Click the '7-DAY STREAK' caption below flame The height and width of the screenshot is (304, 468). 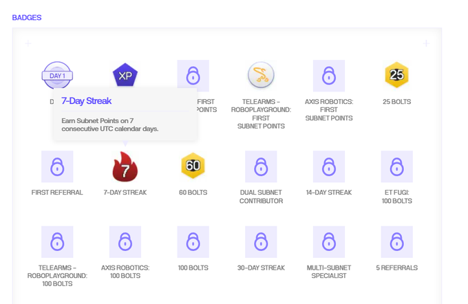pos(125,193)
